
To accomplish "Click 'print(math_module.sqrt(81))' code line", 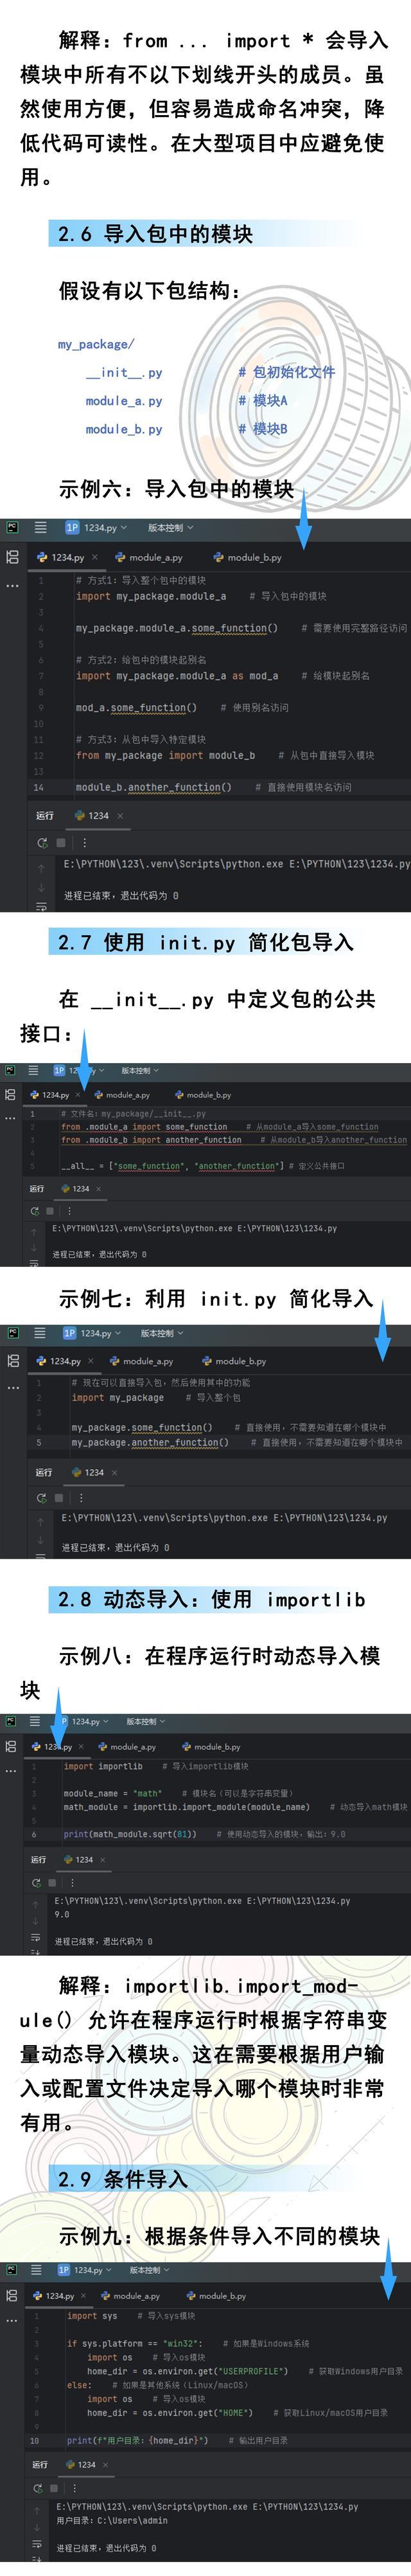I will point(130,1834).
